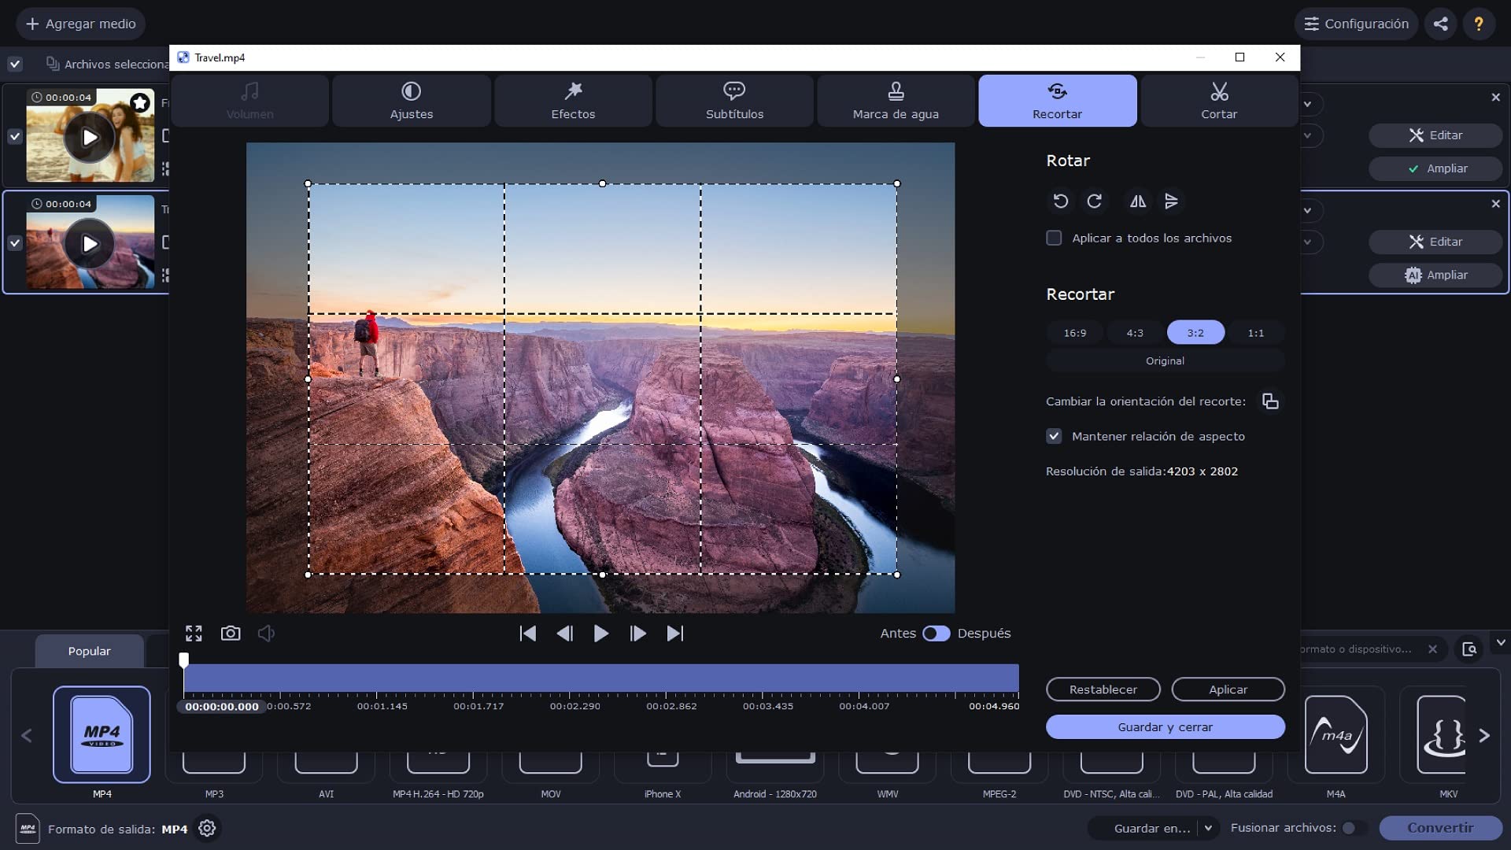Click Ampliar for the Travel video
This screenshot has width=1511, height=850.
[1435, 275]
